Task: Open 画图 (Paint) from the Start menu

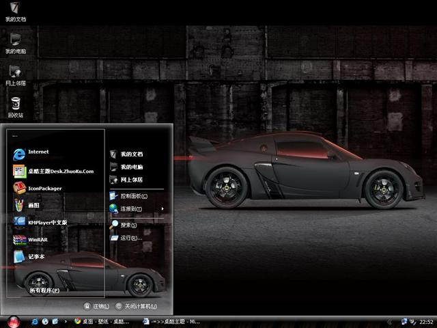Action: point(33,205)
